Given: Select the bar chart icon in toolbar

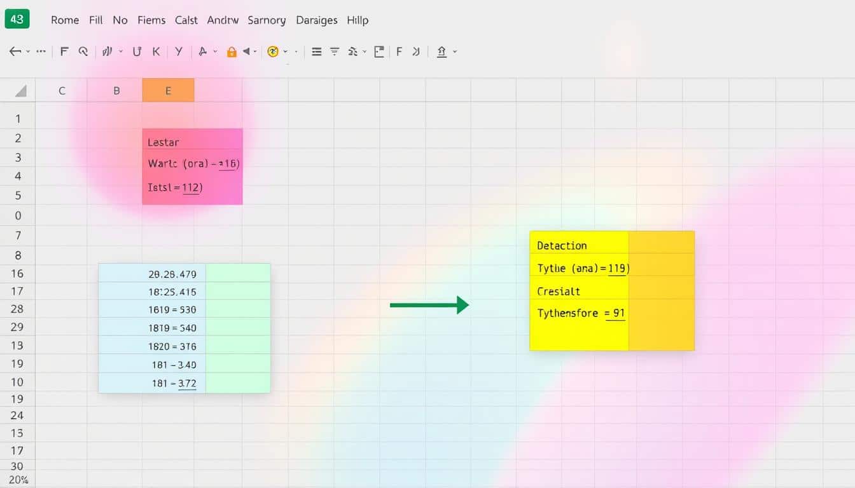Looking at the screenshot, I should coord(108,52).
